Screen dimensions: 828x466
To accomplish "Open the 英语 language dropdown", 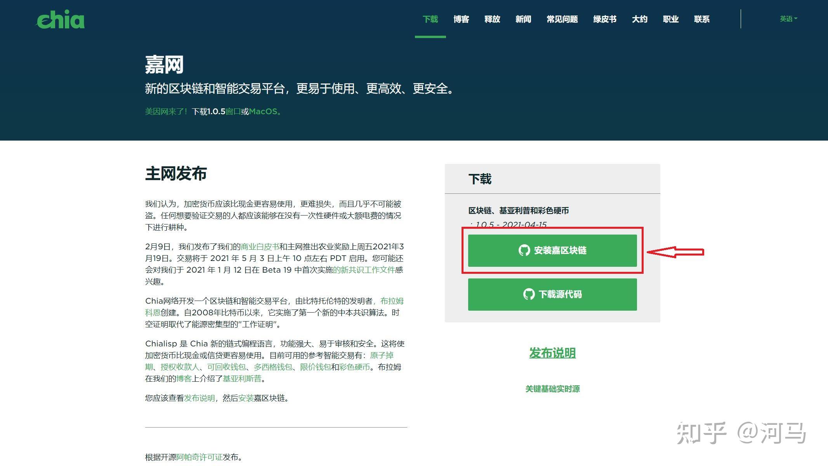I will click(x=788, y=19).
